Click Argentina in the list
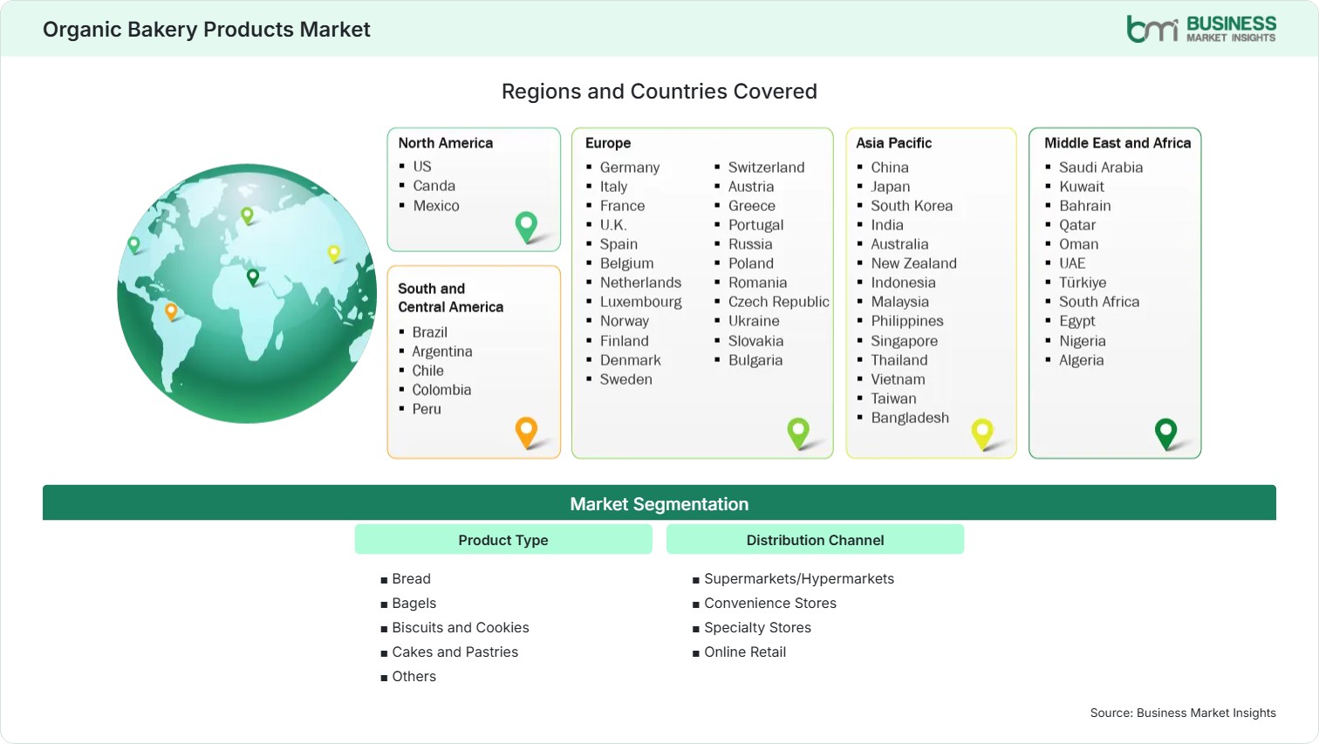The image size is (1319, 744). click(442, 352)
